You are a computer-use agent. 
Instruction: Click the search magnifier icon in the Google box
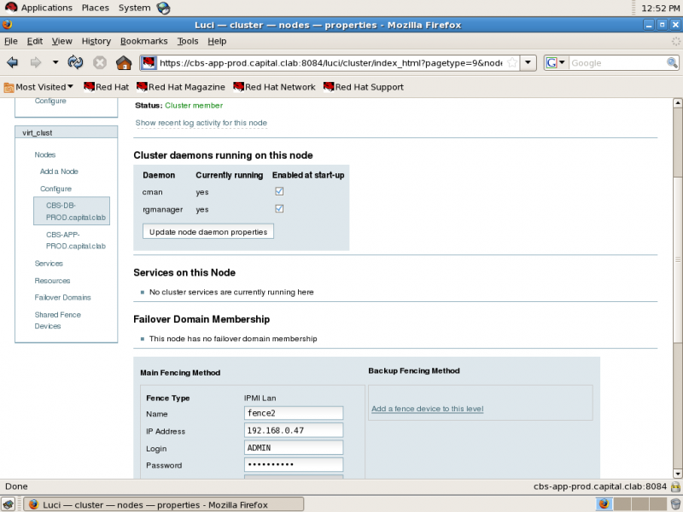click(x=672, y=62)
